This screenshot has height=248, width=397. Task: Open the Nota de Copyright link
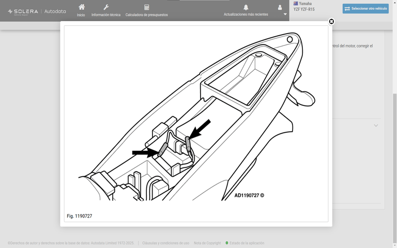point(207,243)
